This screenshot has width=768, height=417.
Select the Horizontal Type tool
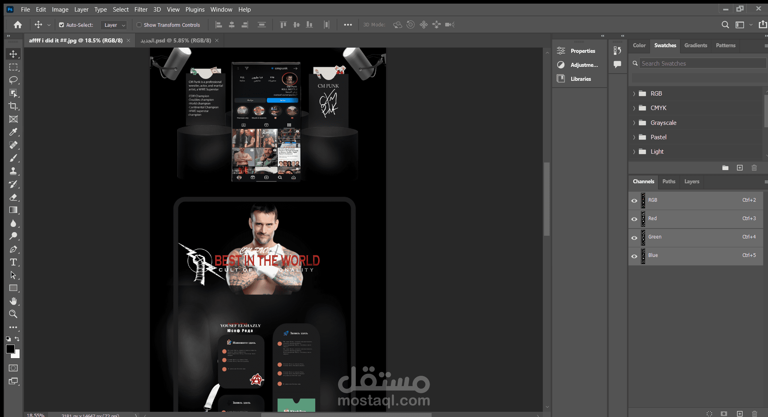13,262
